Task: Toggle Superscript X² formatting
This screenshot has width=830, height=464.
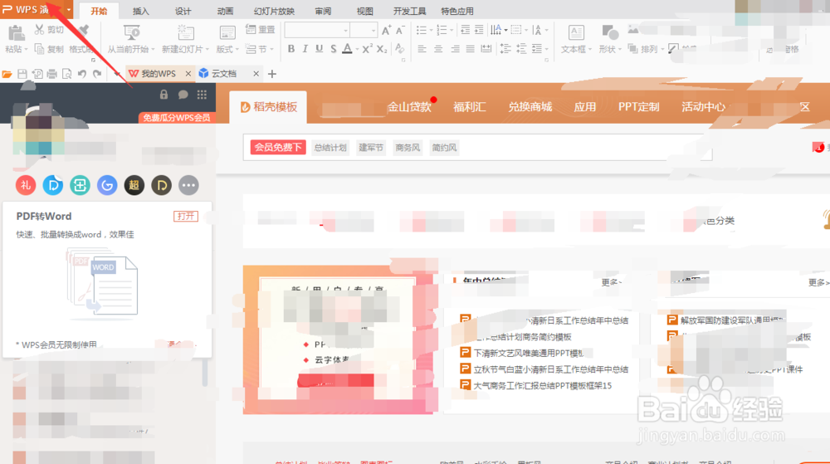Action: [367, 49]
